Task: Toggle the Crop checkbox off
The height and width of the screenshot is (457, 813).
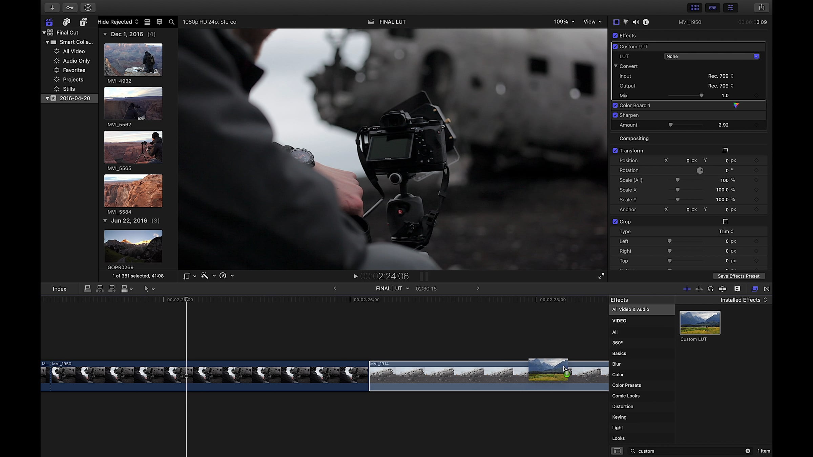Action: pos(615,222)
